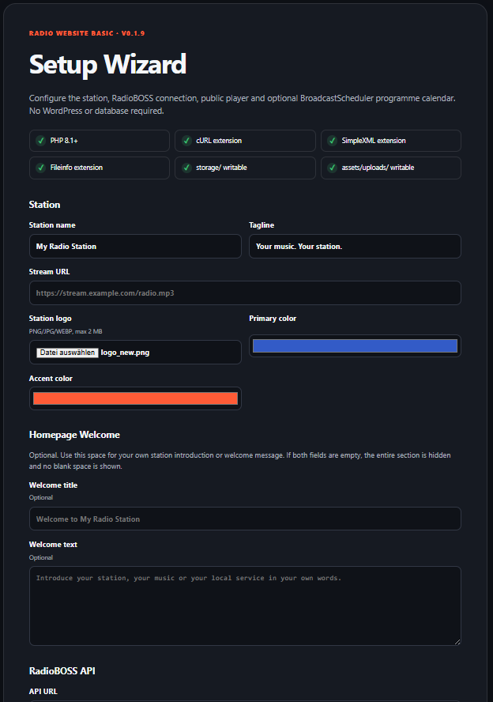
Task: Click the RadioBOSS API section heading
Action: coord(62,670)
